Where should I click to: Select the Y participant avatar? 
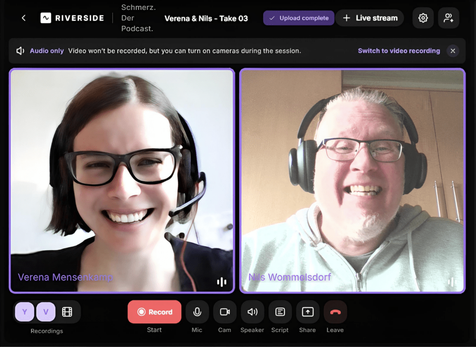(x=25, y=312)
